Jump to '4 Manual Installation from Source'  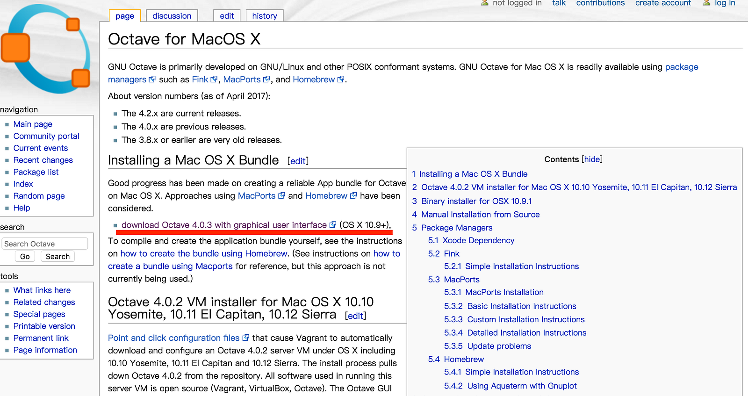point(476,214)
